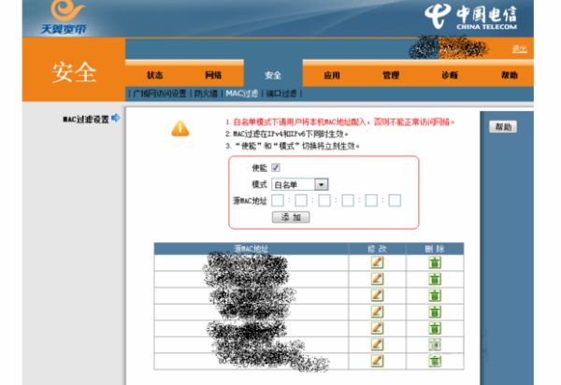Image resolution: width=561 pixels, height=385 pixels.
Task: Click edit pencil icon in third table row
Action: coord(377,294)
